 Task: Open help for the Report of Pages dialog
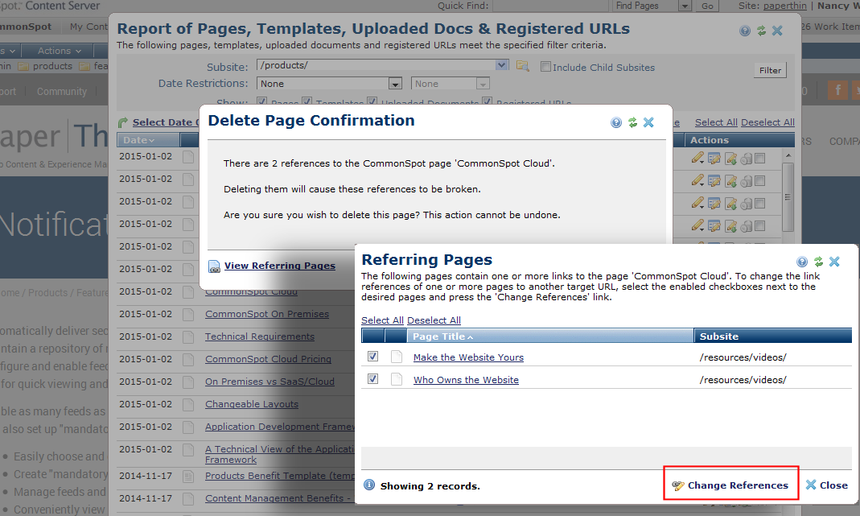(x=744, y=31)
